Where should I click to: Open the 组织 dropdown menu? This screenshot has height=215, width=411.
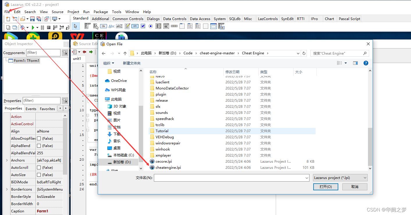tap(109, 63)
